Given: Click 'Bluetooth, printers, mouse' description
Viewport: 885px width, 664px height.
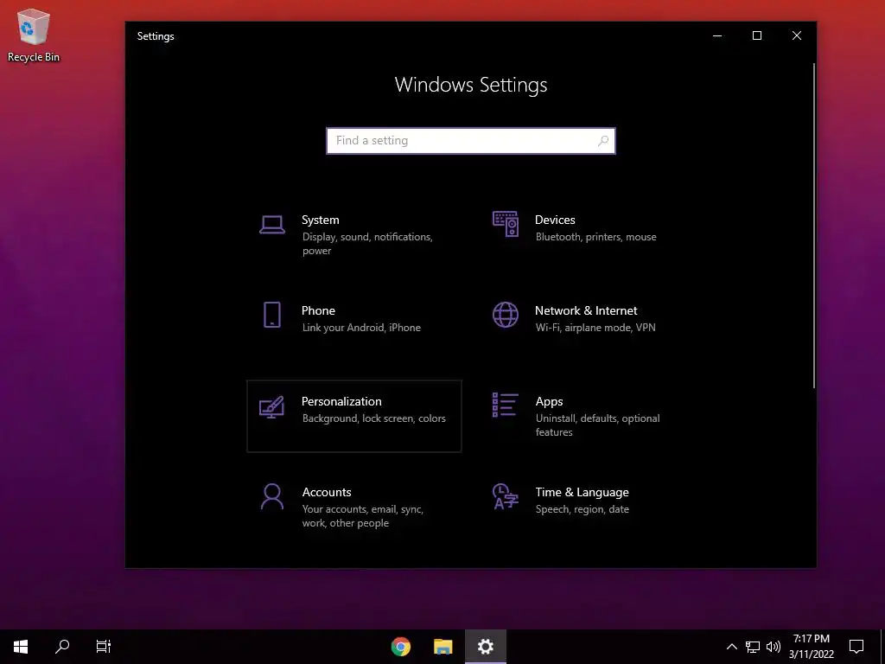Looking at the screenshot, I should [x=596, y=237].
